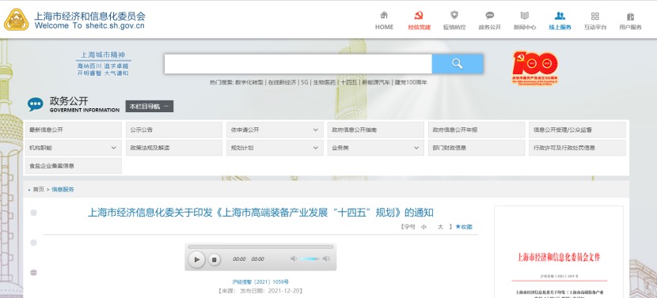
Task: Click 信息服务 breadcrumb link
Action: pyautogui.click(x=63, y=190)
